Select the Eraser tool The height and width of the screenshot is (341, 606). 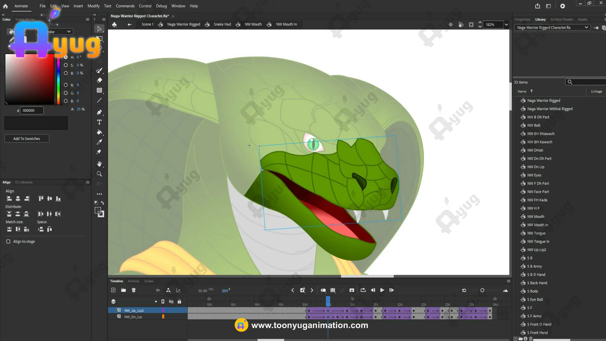click(99, 80)
